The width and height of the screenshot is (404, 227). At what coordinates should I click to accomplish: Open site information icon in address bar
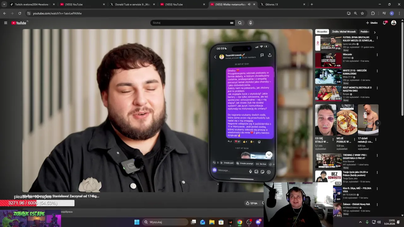[x=29, y=13]
